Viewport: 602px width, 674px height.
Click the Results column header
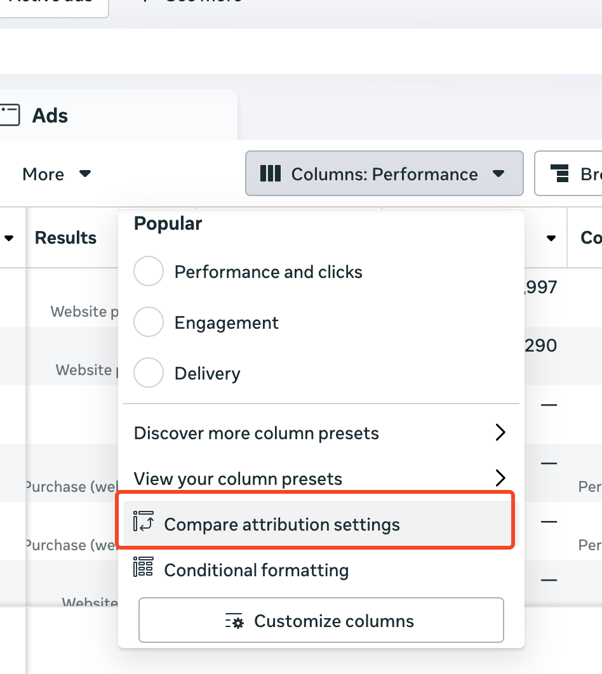point(65,238)
